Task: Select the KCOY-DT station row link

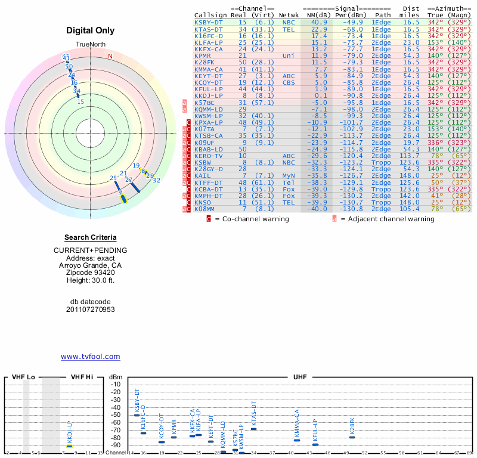Action: tap(209, 82)
